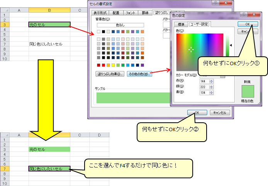This screenshot has height=186, width=268.
Task: Increase the 赤(R) value with the spinner
Action: coord(211,80)
